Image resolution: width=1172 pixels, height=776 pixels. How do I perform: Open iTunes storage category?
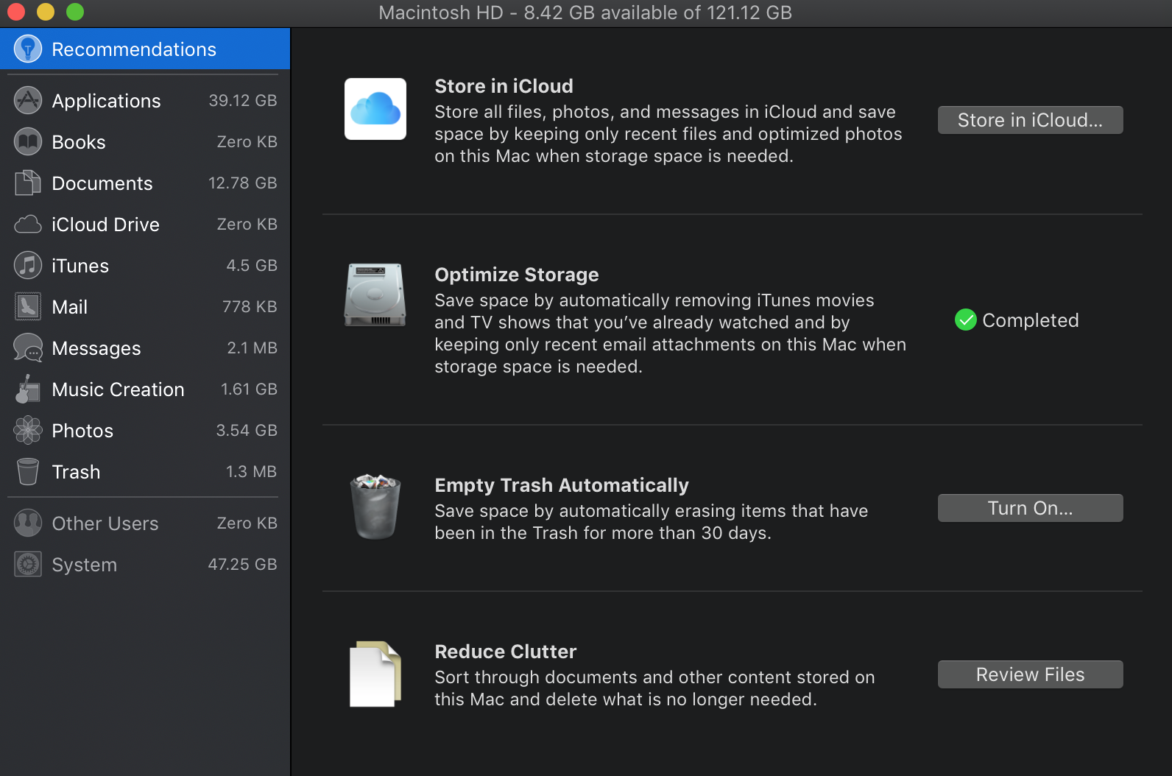click(145, 266)
